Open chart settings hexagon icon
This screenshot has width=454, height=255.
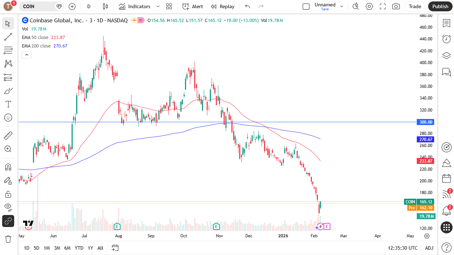click(369, 6)
